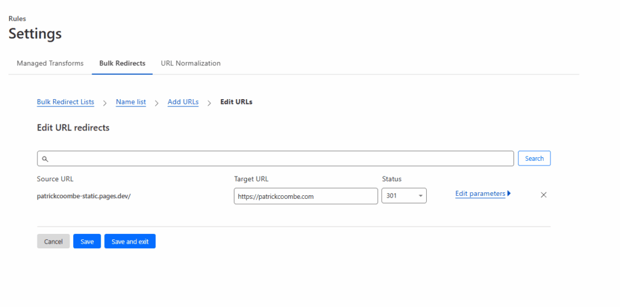Go to Bulk Redirect Lists breadcrumb
The height and width of the screenshot is (307, 620).
[65, 102]
